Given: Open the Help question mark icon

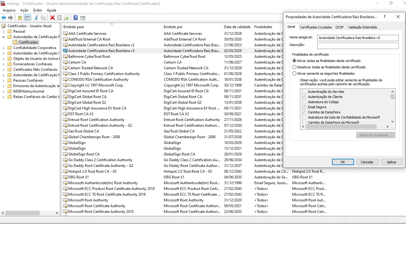Looking at the screenshot, I should pyautogui.click(x=76, y=17).
